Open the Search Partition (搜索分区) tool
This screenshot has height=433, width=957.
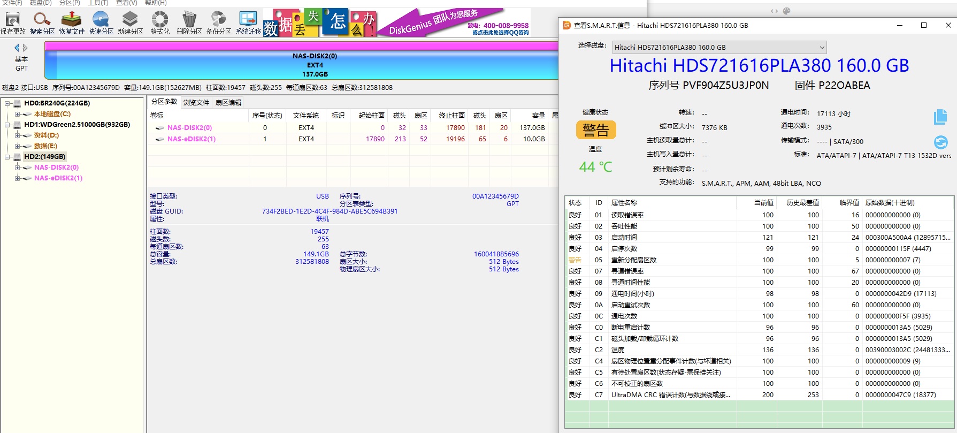tap(42, 23)
